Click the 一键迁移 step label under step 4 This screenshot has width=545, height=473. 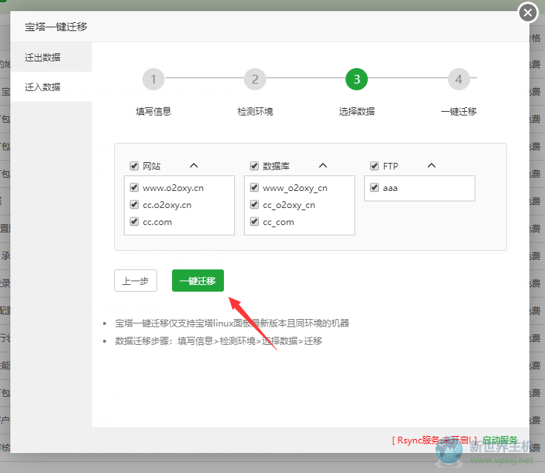coord(459,111)
